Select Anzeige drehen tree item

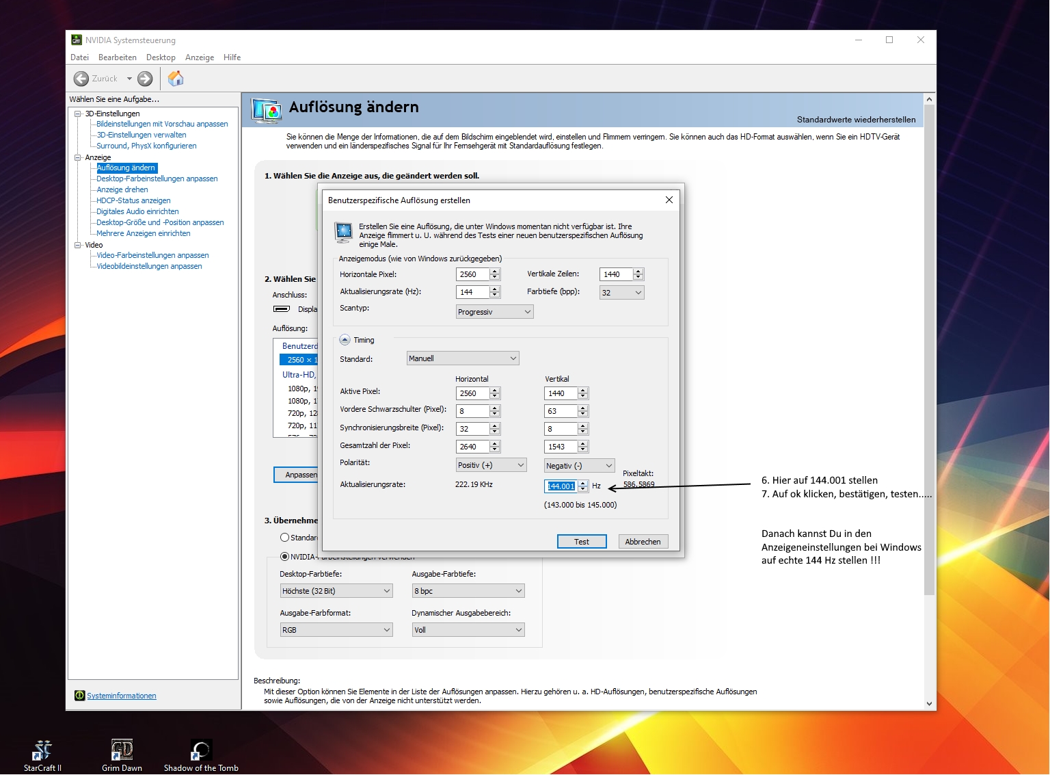pos(122,189)
